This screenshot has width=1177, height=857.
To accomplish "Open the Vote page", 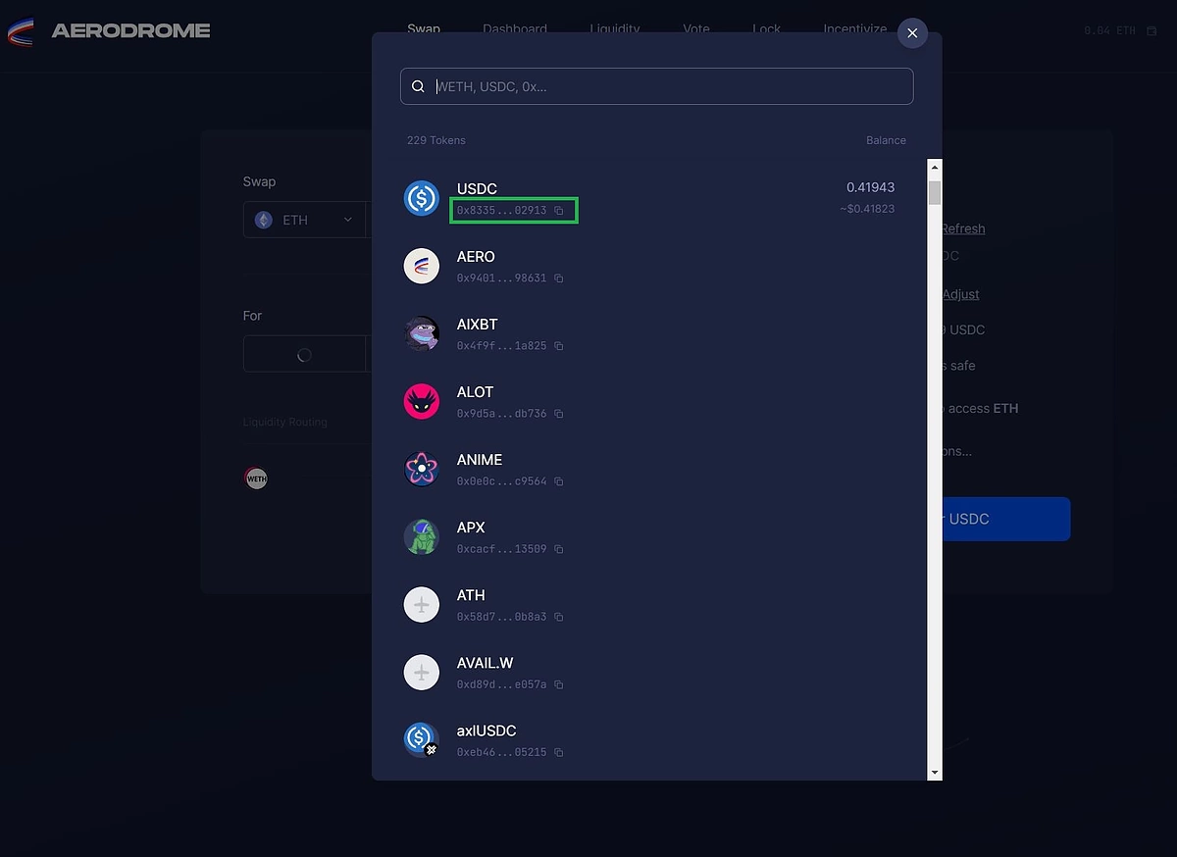I will pyautogui.click(x=695, y=29).
